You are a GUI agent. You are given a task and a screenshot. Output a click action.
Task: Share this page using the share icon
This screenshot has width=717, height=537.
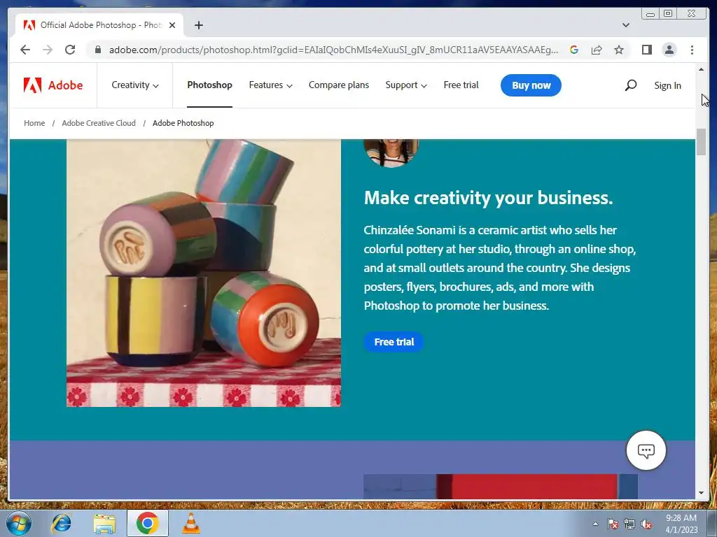pyautogui.click(x=597, y=50)
